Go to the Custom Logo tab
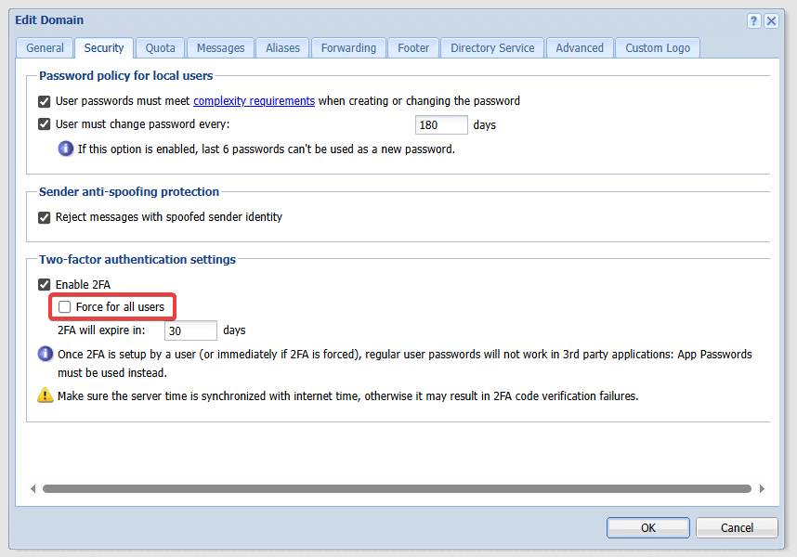The image size is (797, 557). click(x=657, y=48)
